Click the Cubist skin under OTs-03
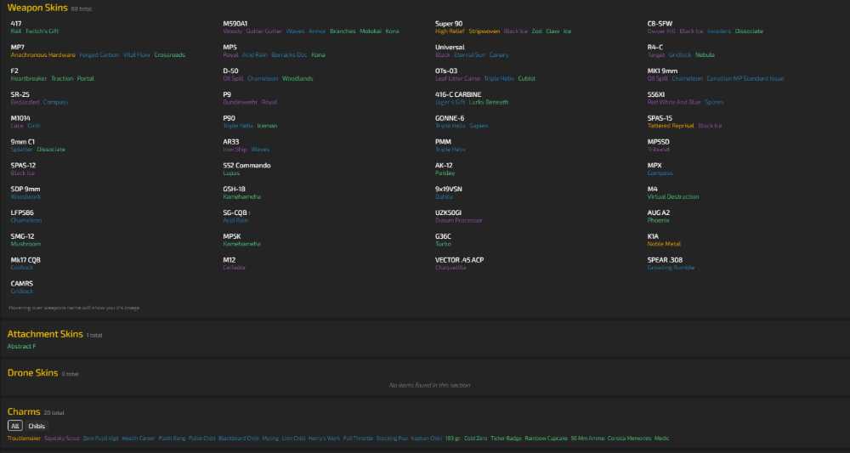Image resolution: width=850 pixels, height=453 pixels. click(x=526, y=78)
